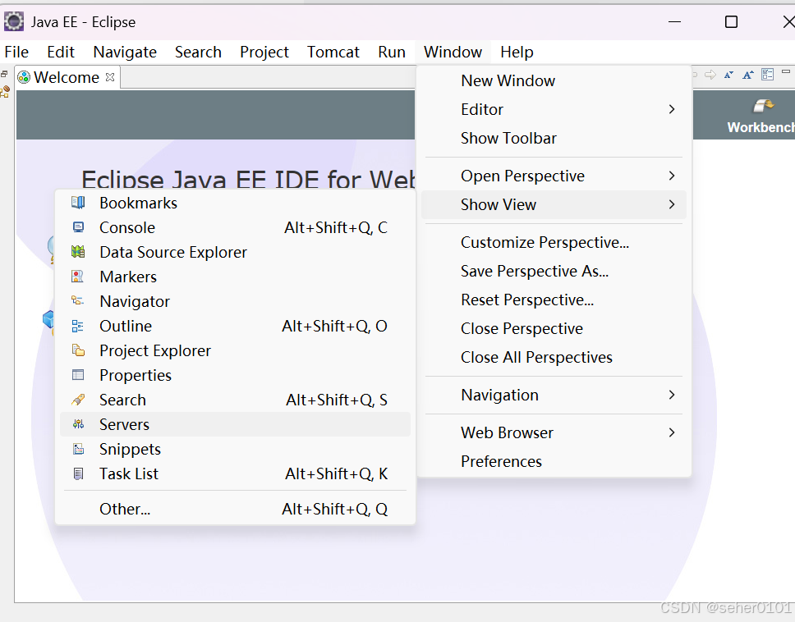The height and width of the screenshot is (622, 795).
Task: Open the Project Explorer view icon
Action: [78, 350]
